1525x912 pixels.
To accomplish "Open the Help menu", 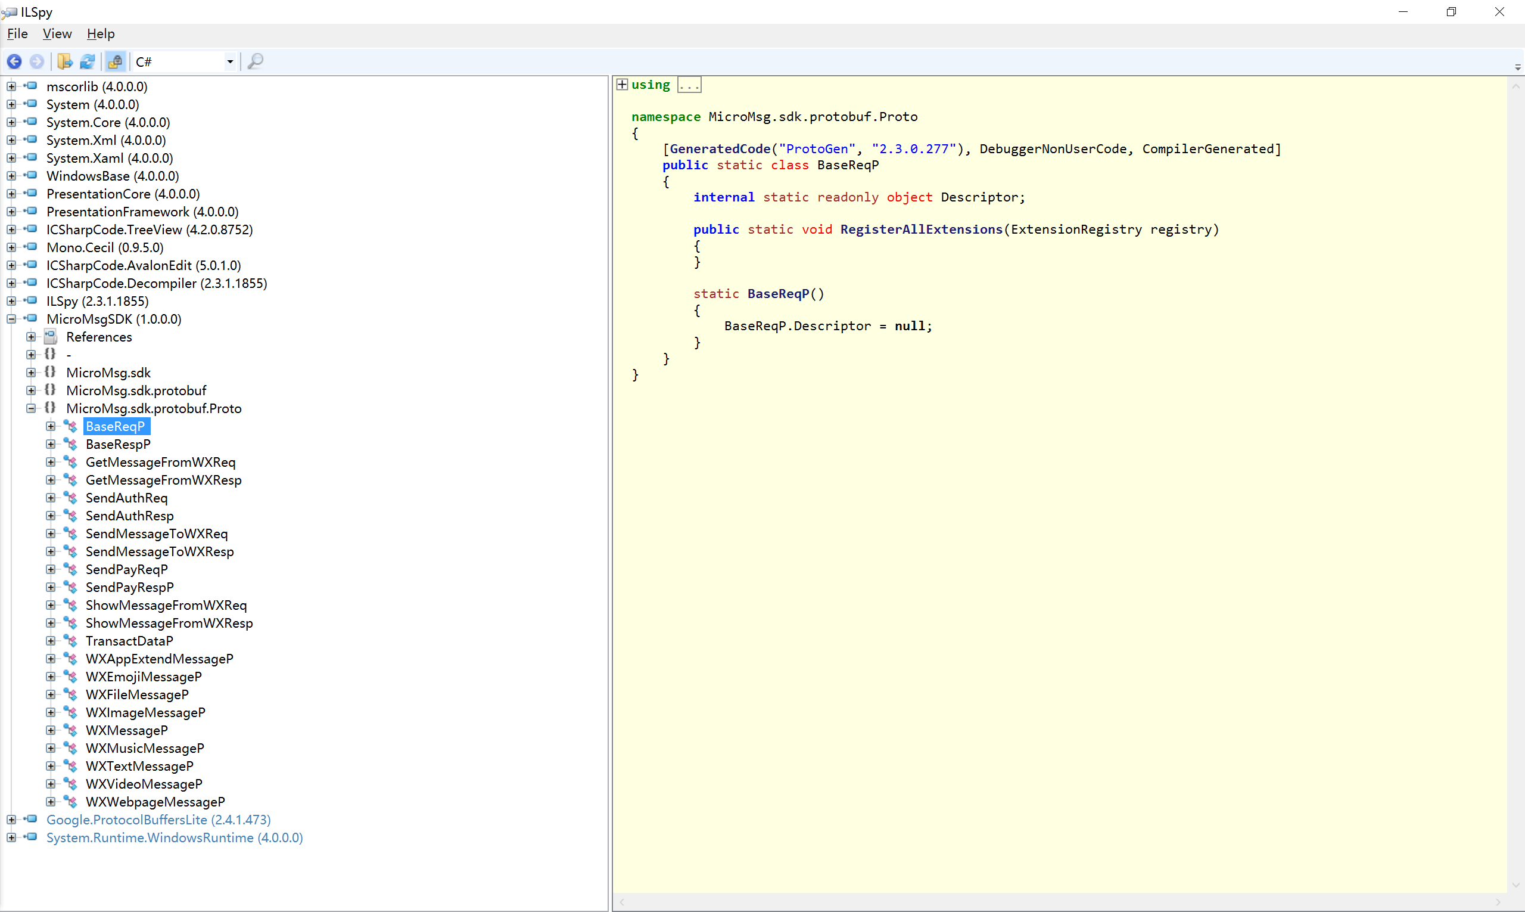I will click(x=101, y=34).
